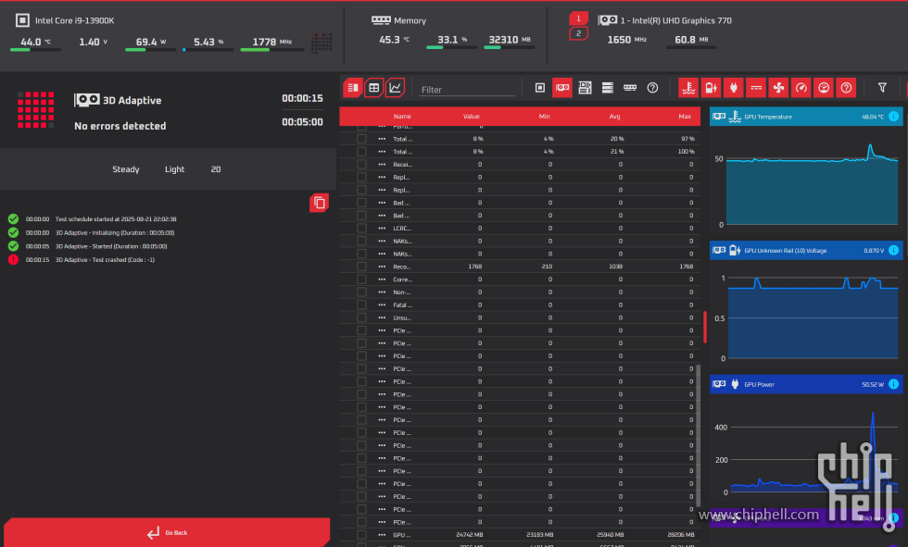908x547 pixels.
Task: Sort the table by the Name column
Action: click(x=402, y=117)
